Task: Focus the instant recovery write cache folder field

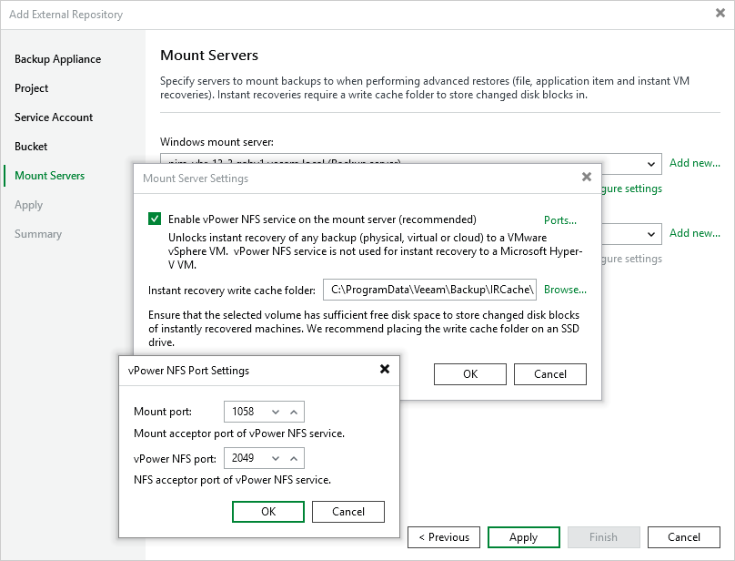Action: coord(429,290)
